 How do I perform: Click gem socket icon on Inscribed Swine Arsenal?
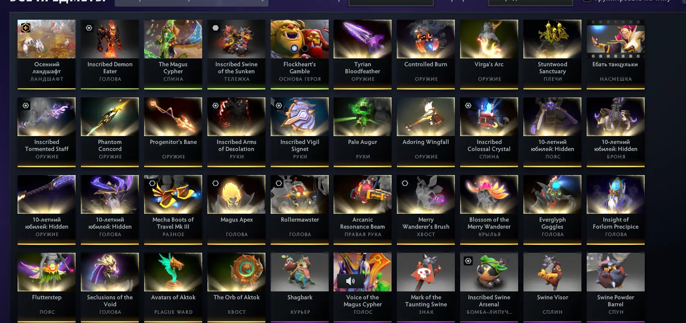coord(468,261)
